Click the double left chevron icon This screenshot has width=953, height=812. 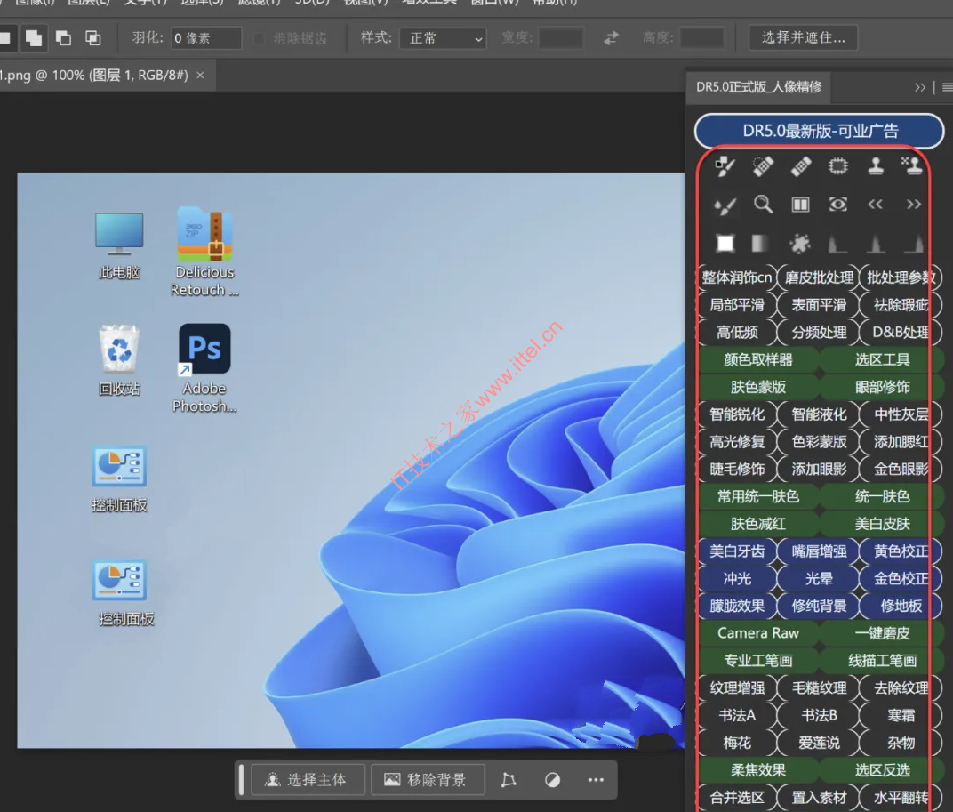[x=875, y=205]
